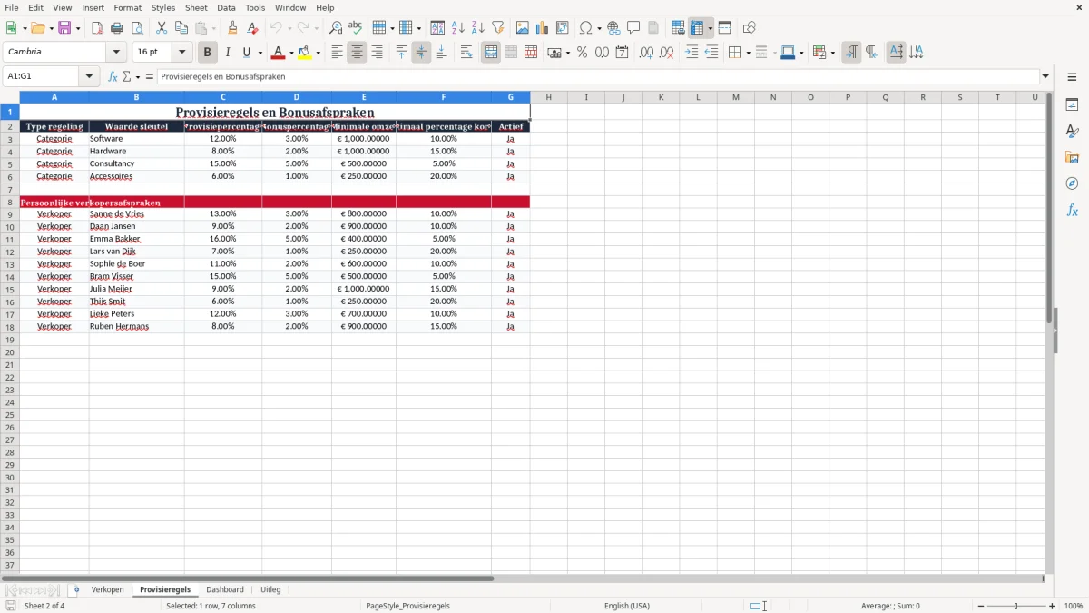Open sidebar Gallery panel
Viewport: 1089px width, 613px height.
coord(1072,158)
